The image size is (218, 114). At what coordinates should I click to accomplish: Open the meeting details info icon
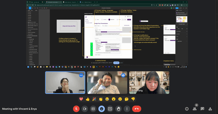click(x=187, y=109)
